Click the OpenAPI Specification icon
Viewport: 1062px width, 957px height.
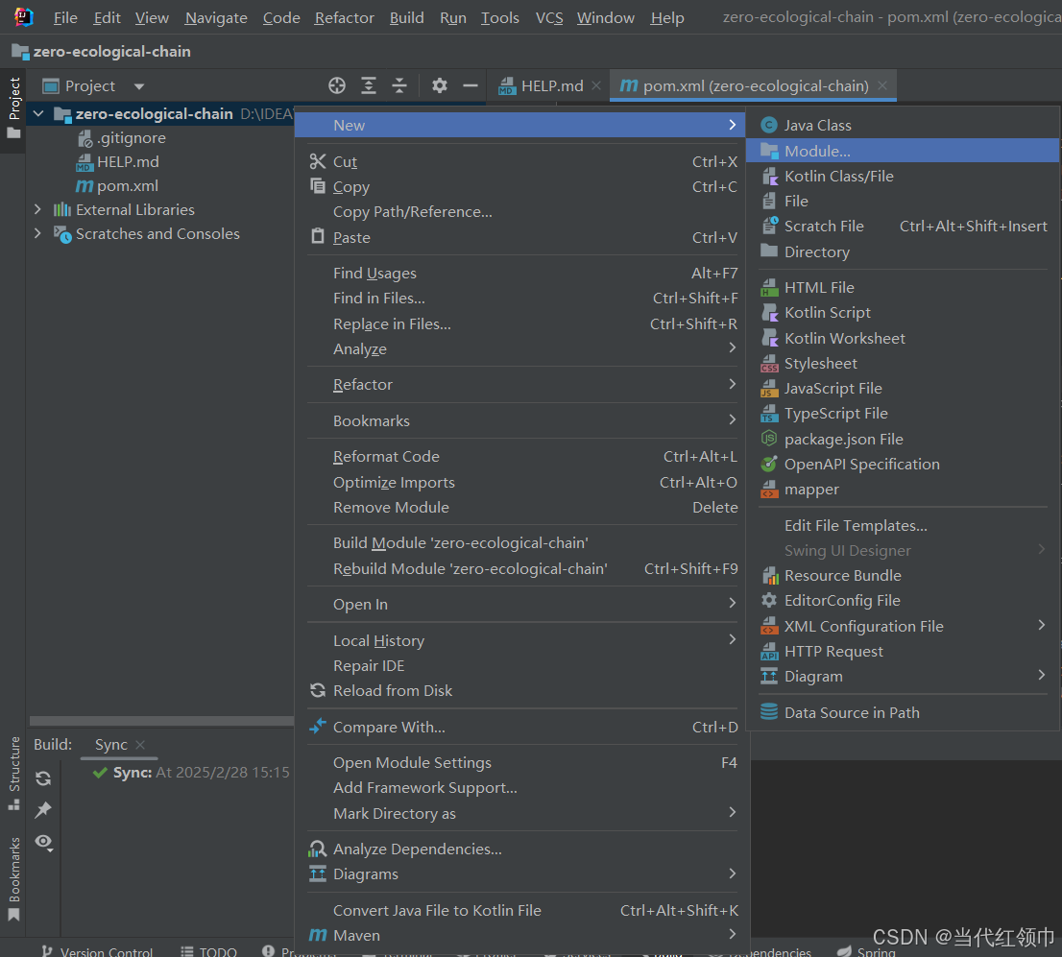[x=769, y=464]
